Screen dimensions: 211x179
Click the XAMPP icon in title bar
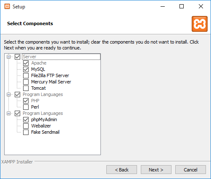[x=7, y=6]
